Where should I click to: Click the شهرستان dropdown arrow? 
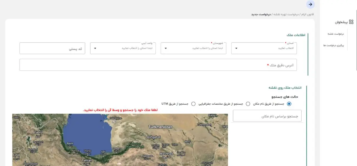point(166,48)
